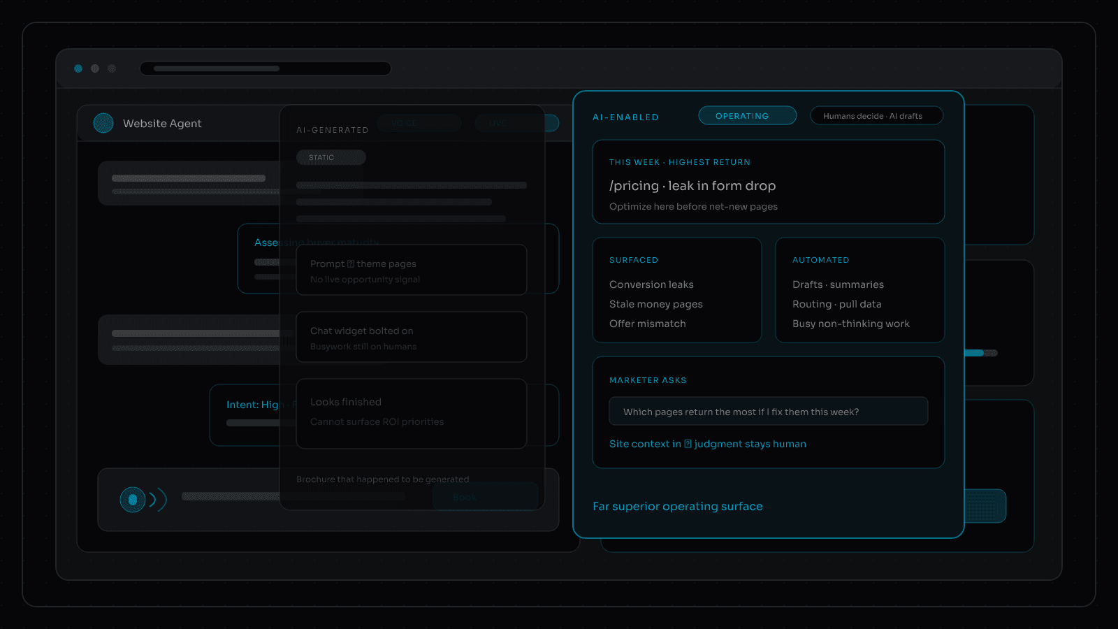Screen dimensions: 1118x629
Task: Click the AUTOMATED label
Action: pos(821,260)
